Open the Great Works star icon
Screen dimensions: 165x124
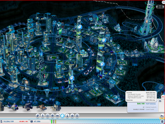[72, 115]
